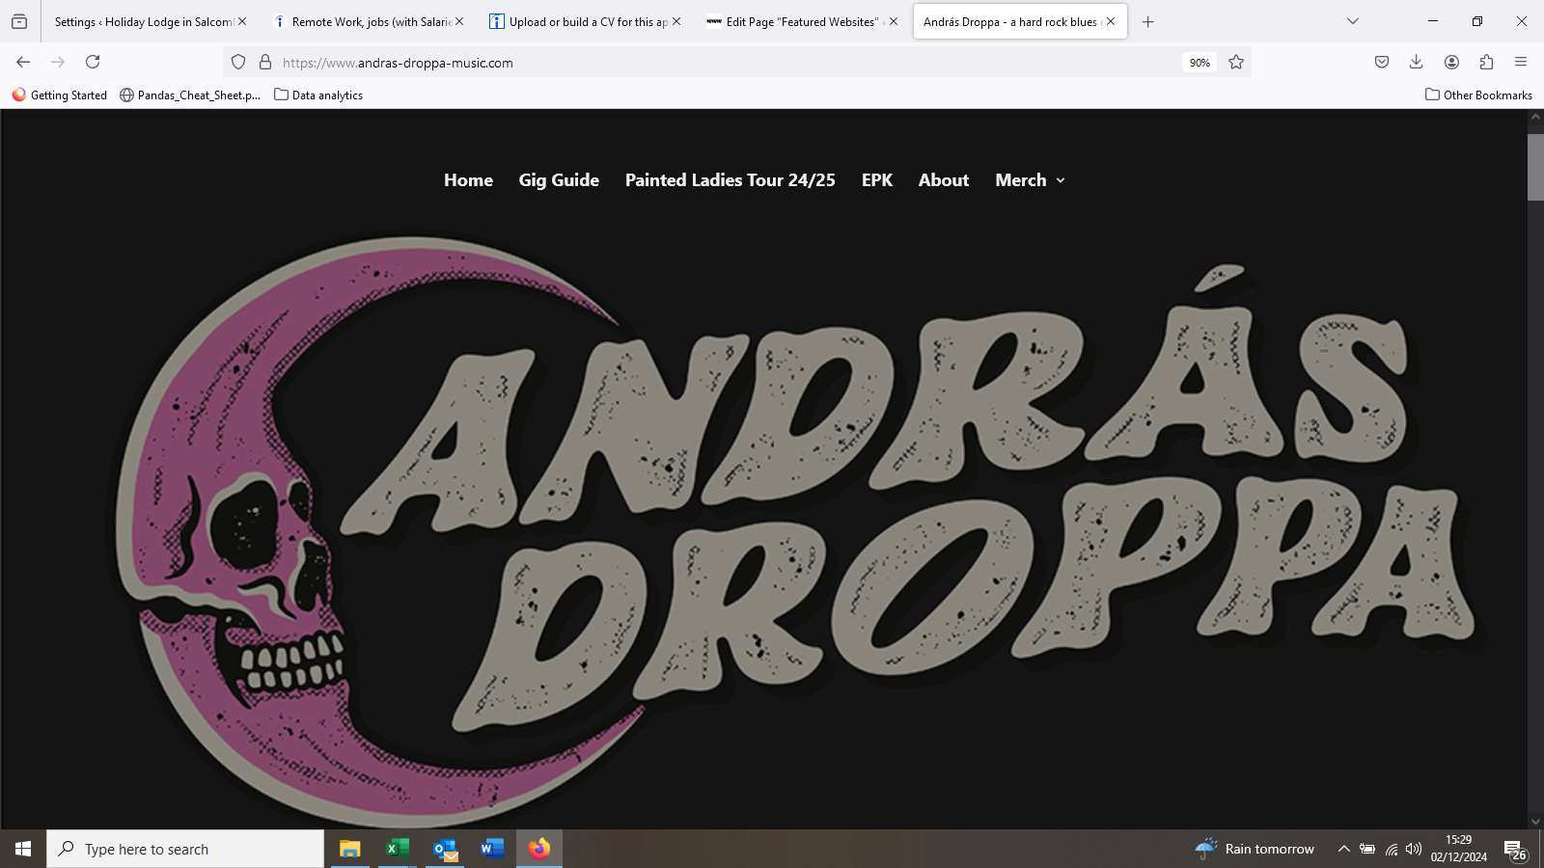Screen dimensions: 1544x868
Task: Open the Windows Start menu
Action: point(23,849)
